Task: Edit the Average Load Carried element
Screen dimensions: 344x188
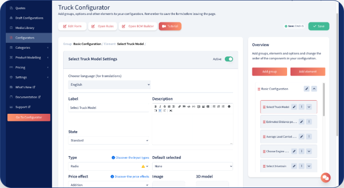Action: [x=302, y=136]
